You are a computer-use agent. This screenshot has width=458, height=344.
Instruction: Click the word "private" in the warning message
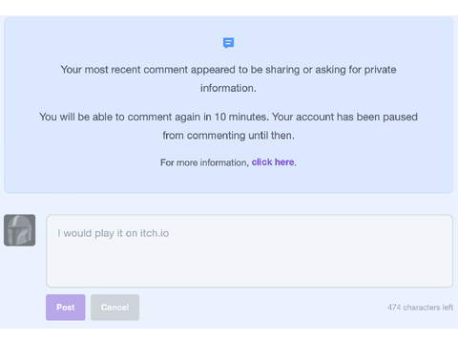(x=380, y=70)
